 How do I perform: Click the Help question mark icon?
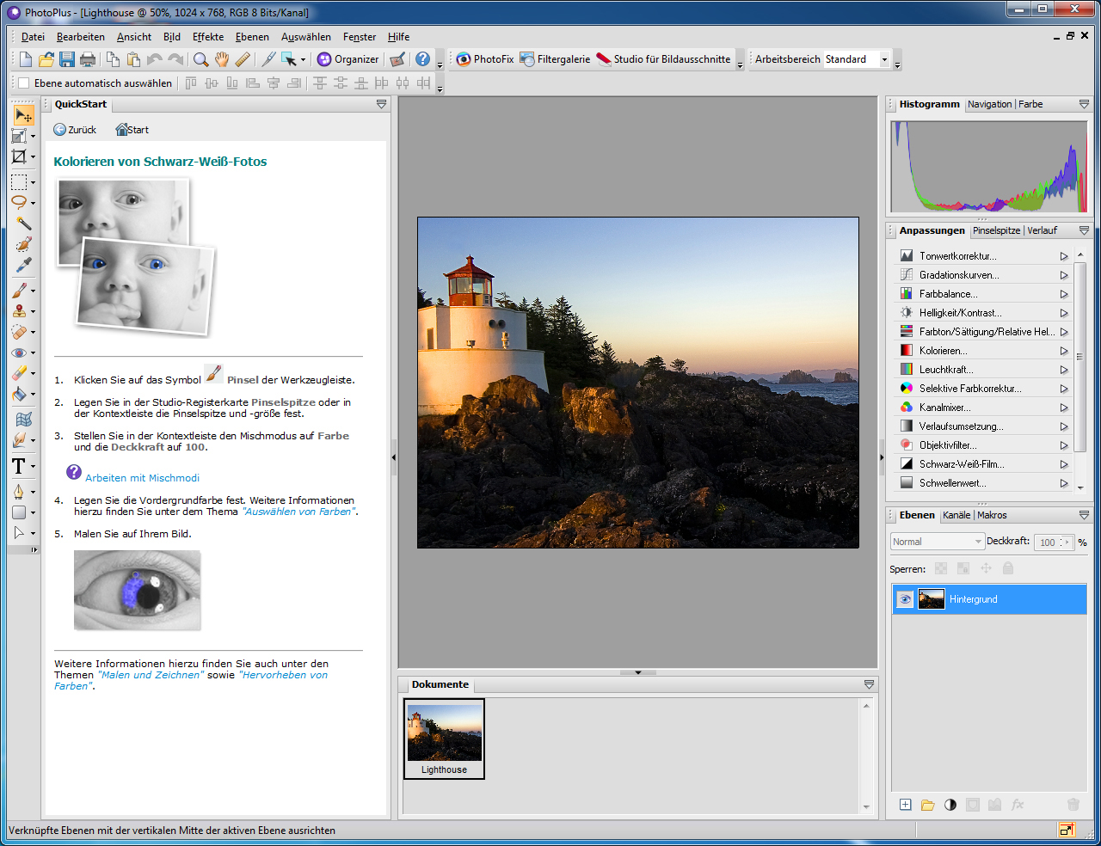click(x=422, y=59)
